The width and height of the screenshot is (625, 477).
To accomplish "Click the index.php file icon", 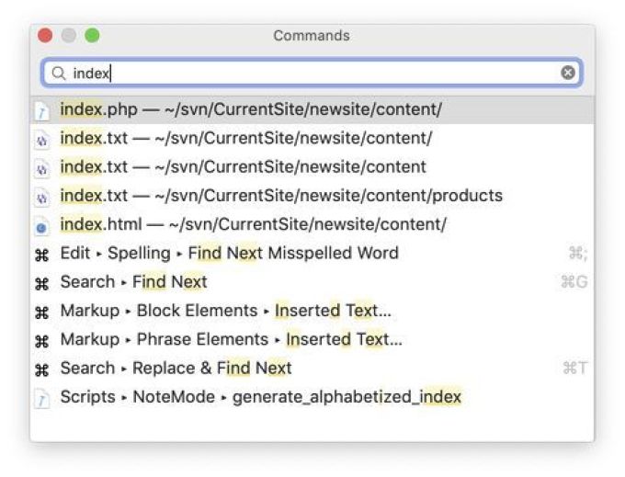I will click(x=42, y=111).
